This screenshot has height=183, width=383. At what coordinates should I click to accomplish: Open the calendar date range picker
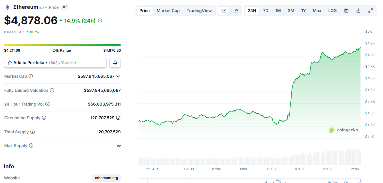(x=346, y=11)
